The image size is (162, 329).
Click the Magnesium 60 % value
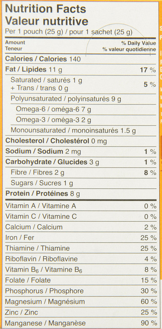tap(148, 302)
